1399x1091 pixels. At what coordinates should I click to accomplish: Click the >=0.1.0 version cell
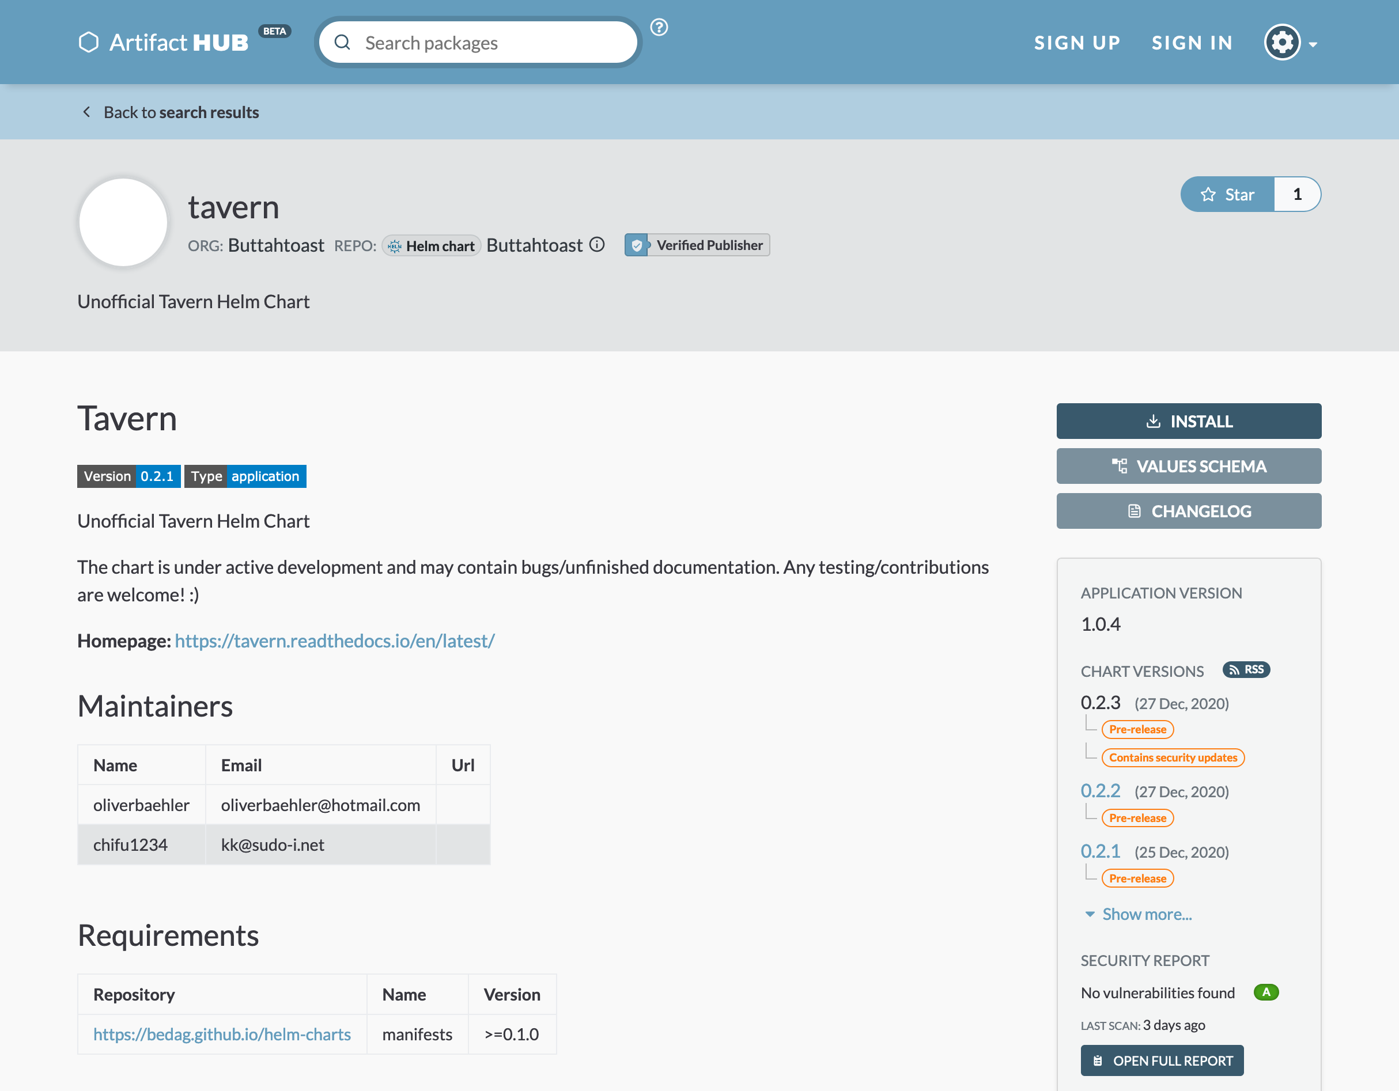512,1035
